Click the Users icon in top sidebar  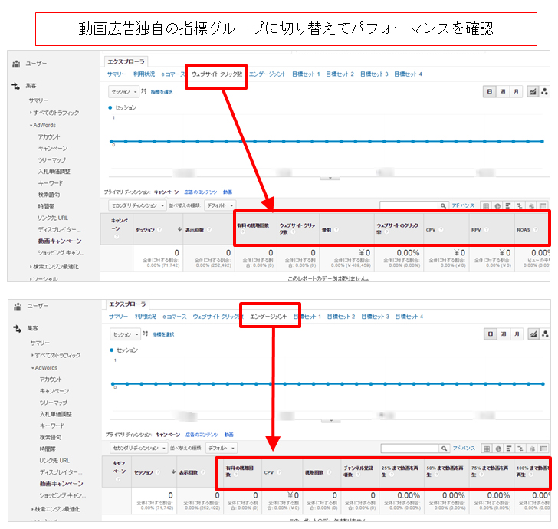point(15,64)
